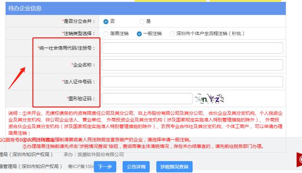The width and height of the screenshot is (302, 173).
Task: Select 否 for 是否分立合并
Action: point(106,21)
